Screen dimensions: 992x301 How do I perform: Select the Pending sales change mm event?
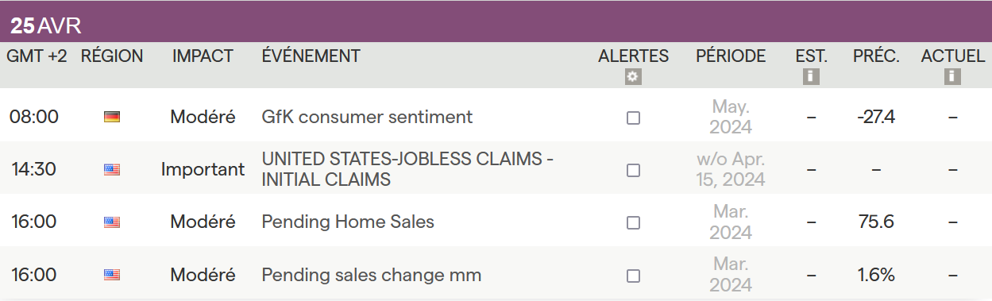pyautogui.click(x=371, y=276)
